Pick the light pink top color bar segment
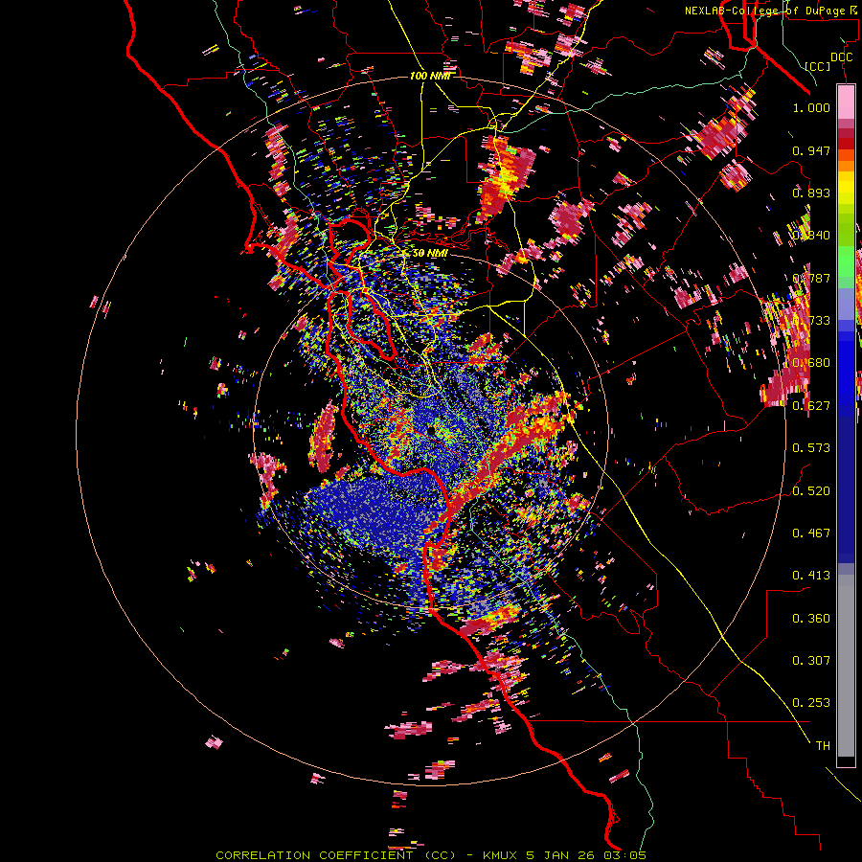The width and height of the screenshot is (862, 862). [x=846, y=102]
